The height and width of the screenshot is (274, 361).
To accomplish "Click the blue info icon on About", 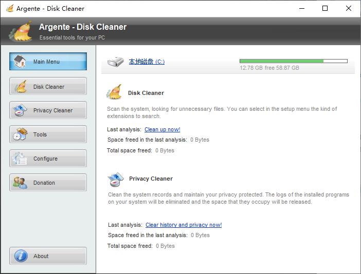I will [21, 256].
